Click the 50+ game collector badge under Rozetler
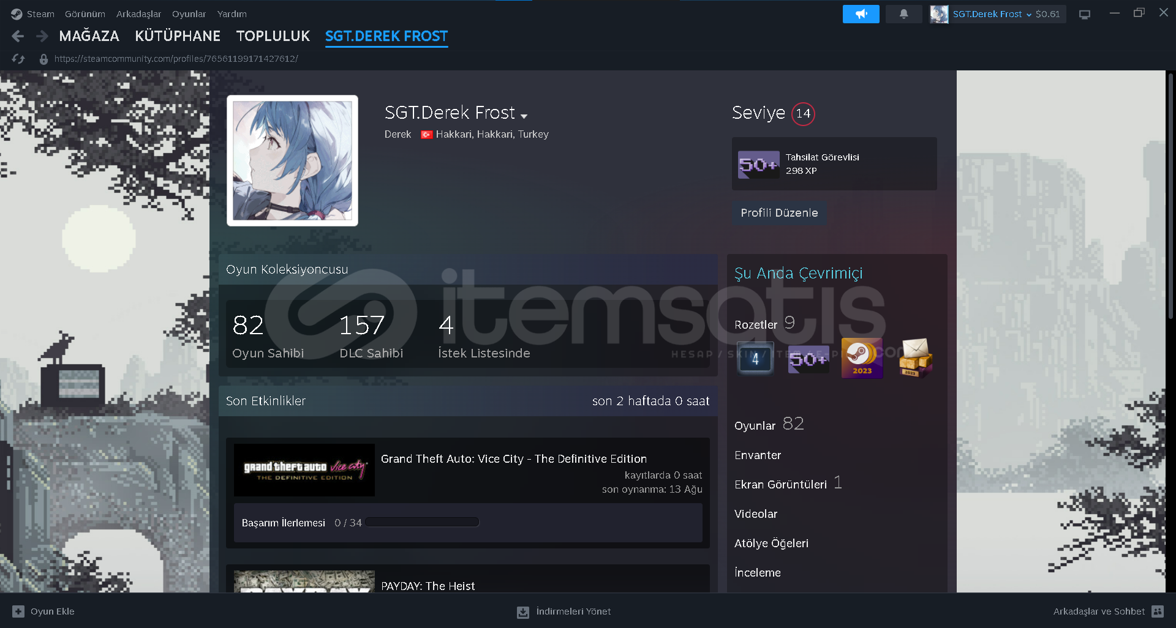Screen dimensions: 1176x628 (808, 359)
